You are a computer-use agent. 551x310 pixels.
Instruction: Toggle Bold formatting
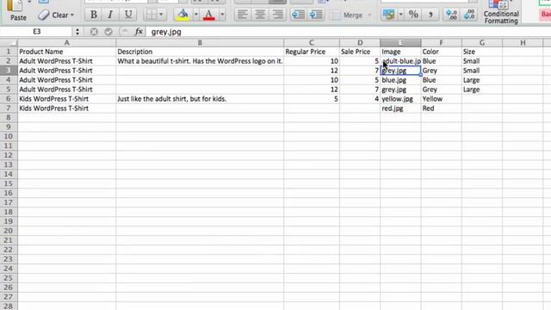point(94,15)
